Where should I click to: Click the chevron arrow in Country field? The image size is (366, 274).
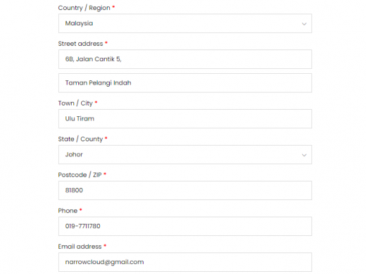304,24
